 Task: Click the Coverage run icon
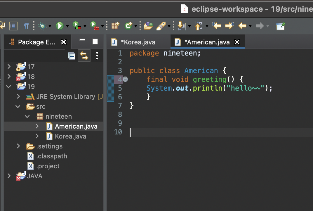pyautogui.click(x=77, y=26)
